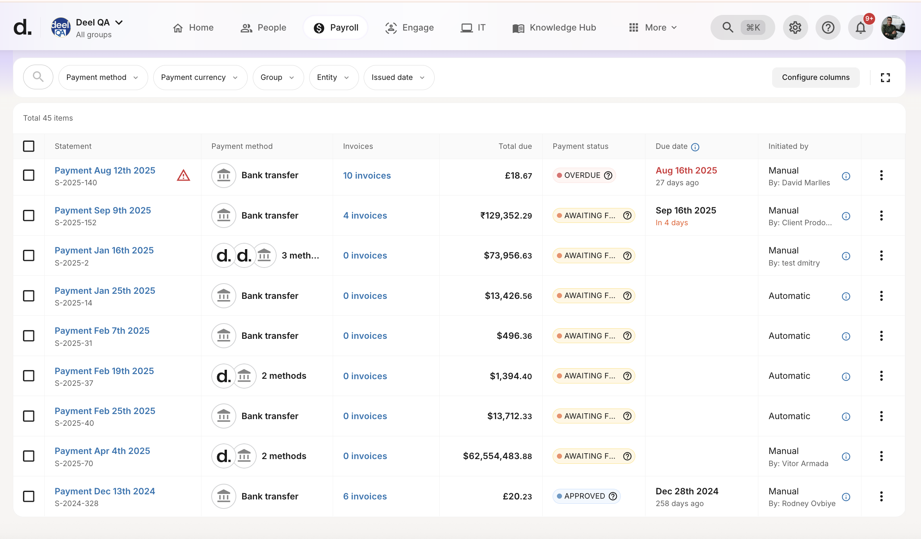Screen dimensions: 921x539
Task: Open the 10 invoices link
Action: (367, 175)
